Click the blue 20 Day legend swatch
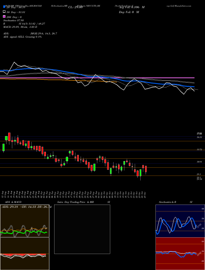205x270 pixels. click(5, 7)
